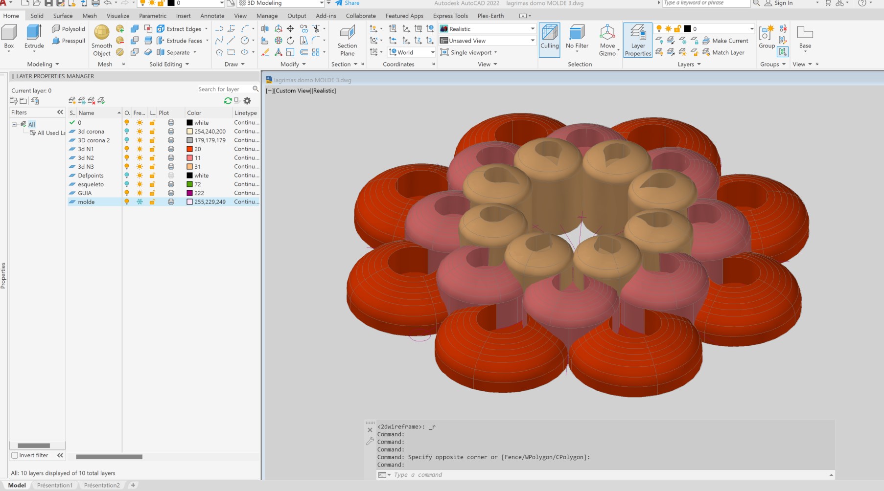884x491 pixels.
Task: Activate the Smooth Object mesh tool
Action: pos(101,33)
